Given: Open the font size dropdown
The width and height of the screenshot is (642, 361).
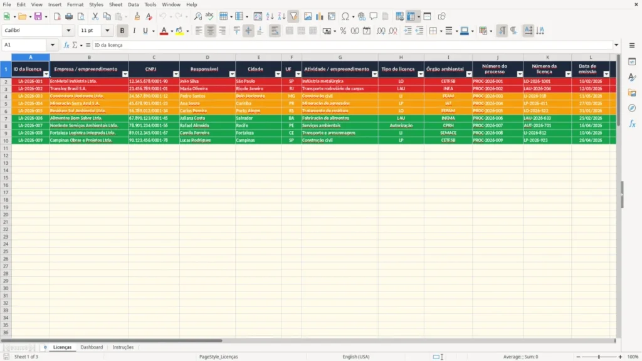Looking at the screenshot, I should pyautogui.click(x=107, y=30).
